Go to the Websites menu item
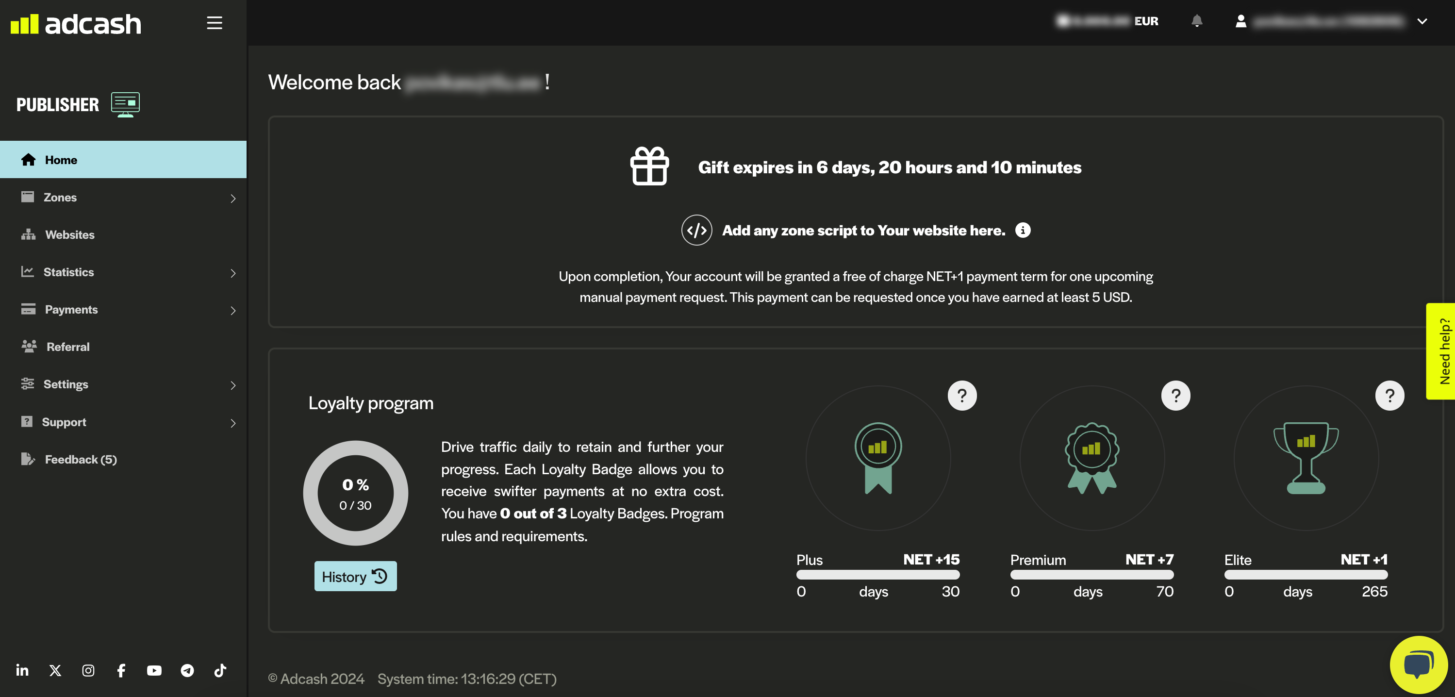The height and width of the screenshot is (697, 1455). point(69,235)
